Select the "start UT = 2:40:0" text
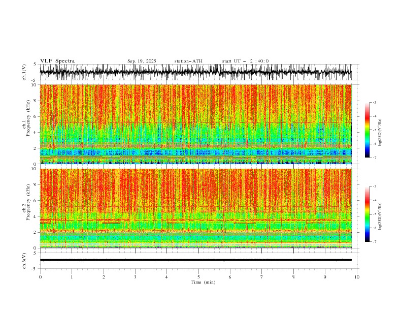Viewport: 402px width, 311px height. pos(245,61)
